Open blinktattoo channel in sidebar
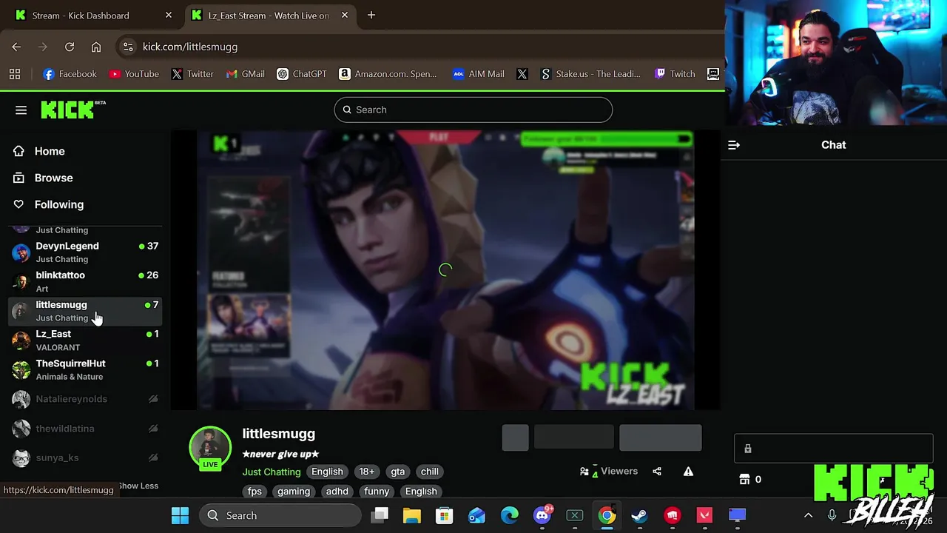This screenshot has height=533, width=947. click(85, 281)
